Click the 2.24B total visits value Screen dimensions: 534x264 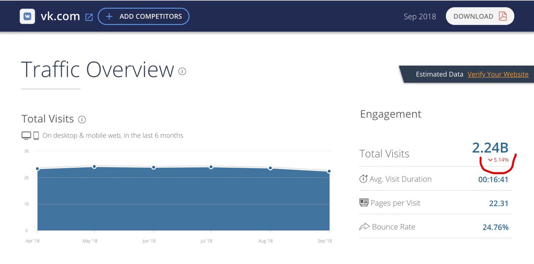pos(490,148)
